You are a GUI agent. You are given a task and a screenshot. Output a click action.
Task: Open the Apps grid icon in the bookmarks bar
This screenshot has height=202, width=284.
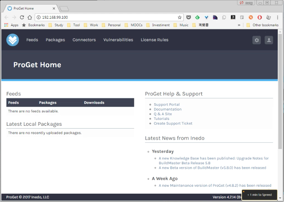(x=6, y=25)
